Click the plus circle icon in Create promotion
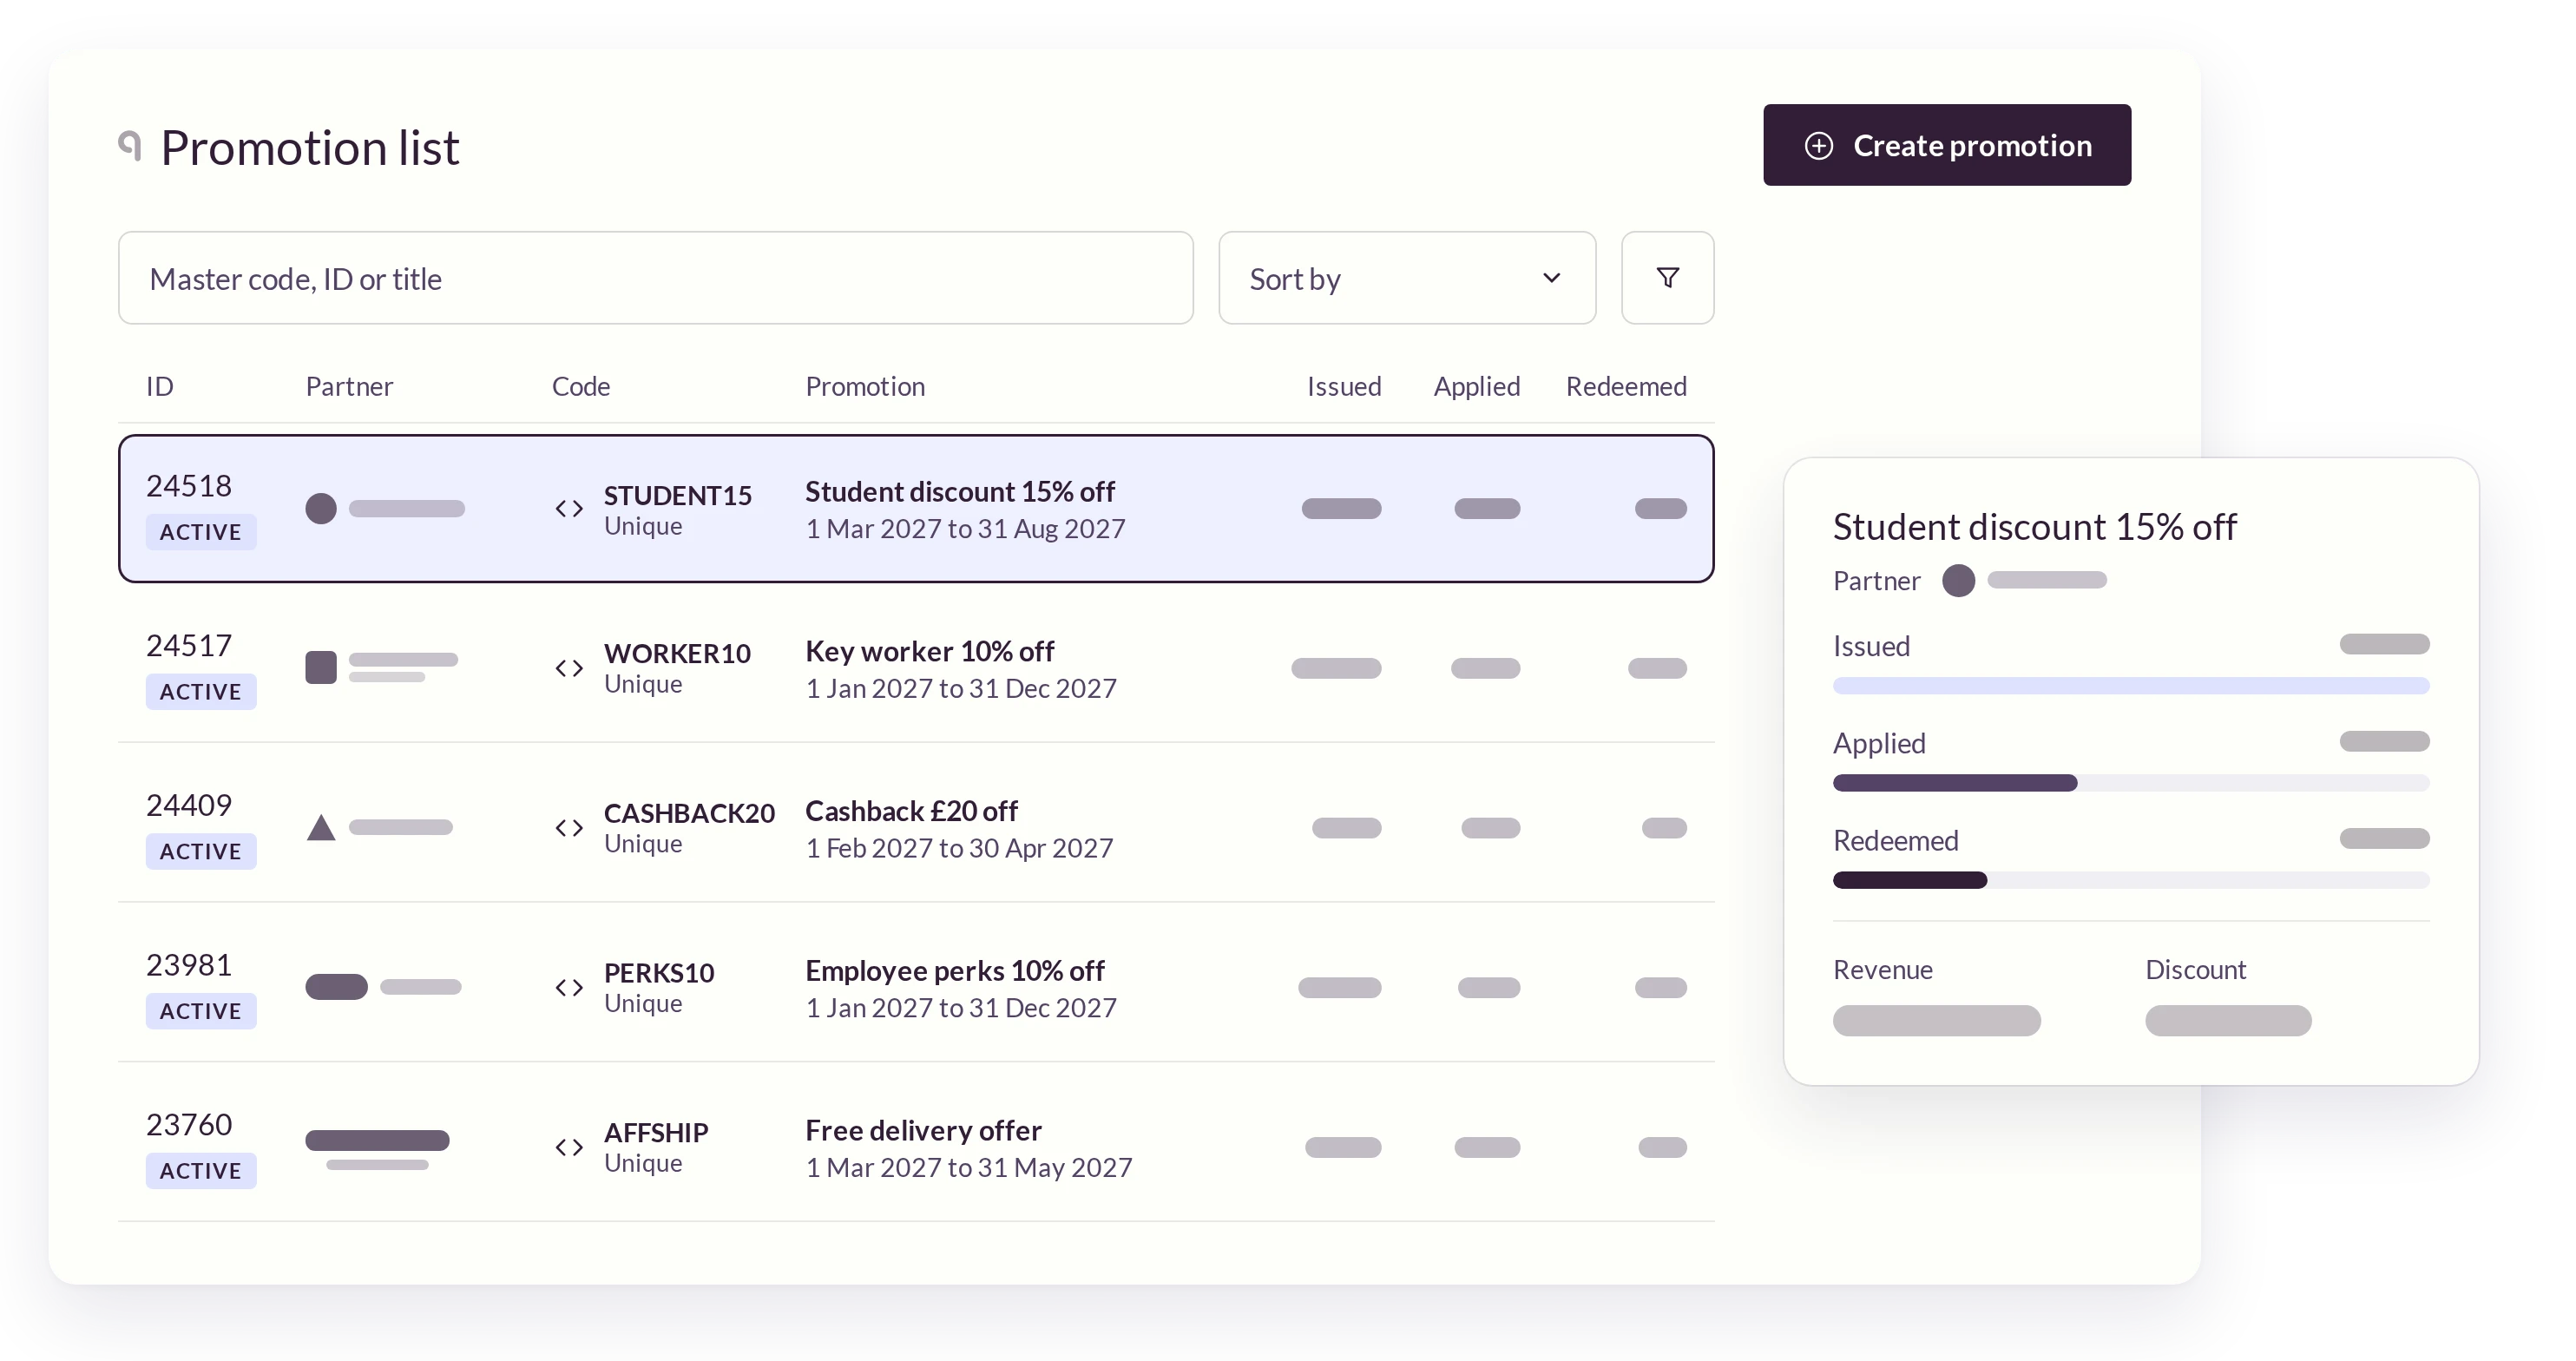The height and width of the screenshot is (1361, 2576). click(x=1819, y=145)
